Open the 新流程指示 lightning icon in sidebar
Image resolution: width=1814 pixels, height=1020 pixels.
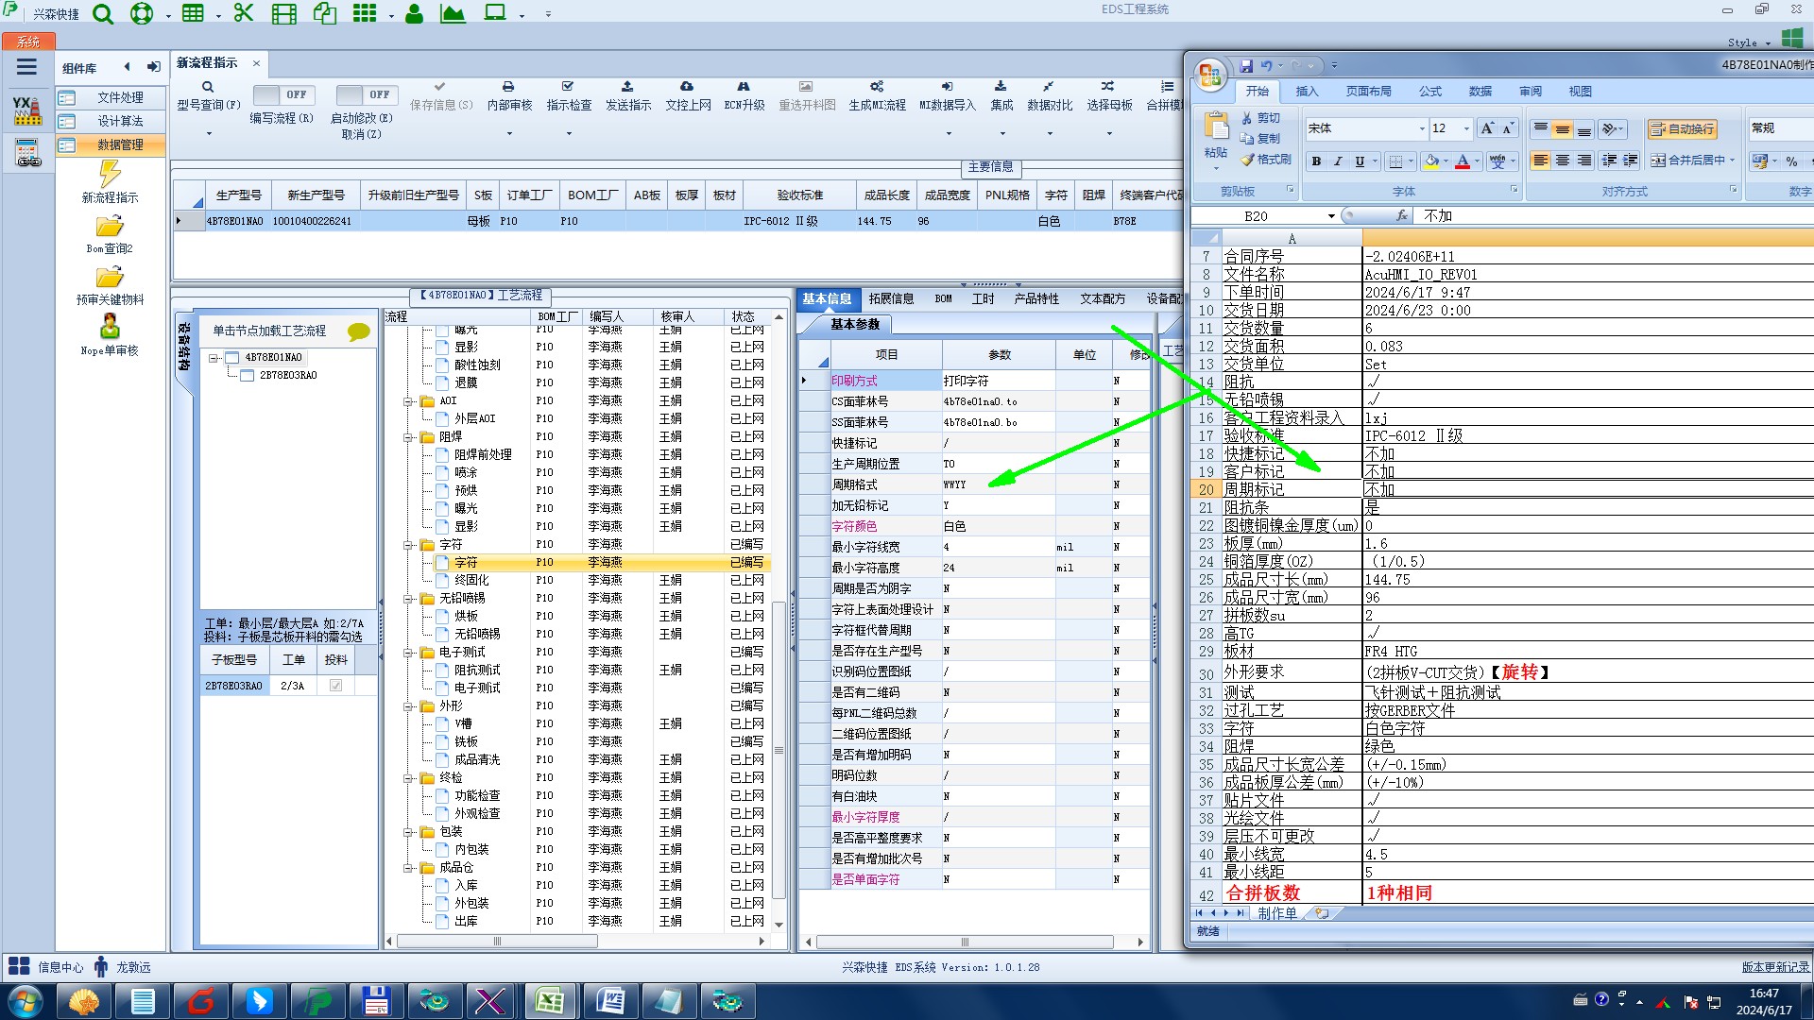pyautogui.click(x=110, y=174)
